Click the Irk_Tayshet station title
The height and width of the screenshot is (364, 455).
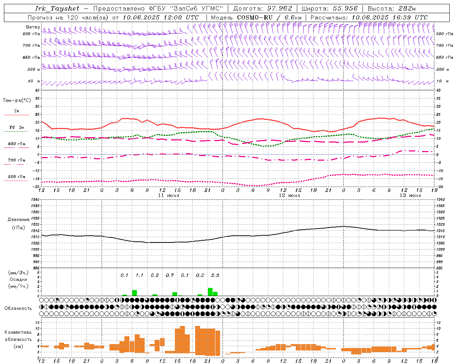[x=57, y=9]
